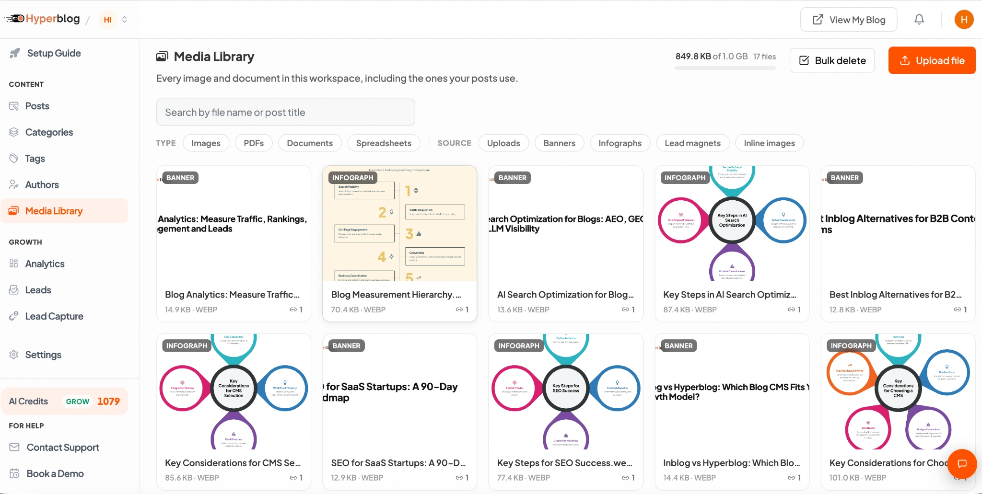Screen dimensions: 982x494
Task: Go to Media Library in sidebar
Action: click(65, 211)
